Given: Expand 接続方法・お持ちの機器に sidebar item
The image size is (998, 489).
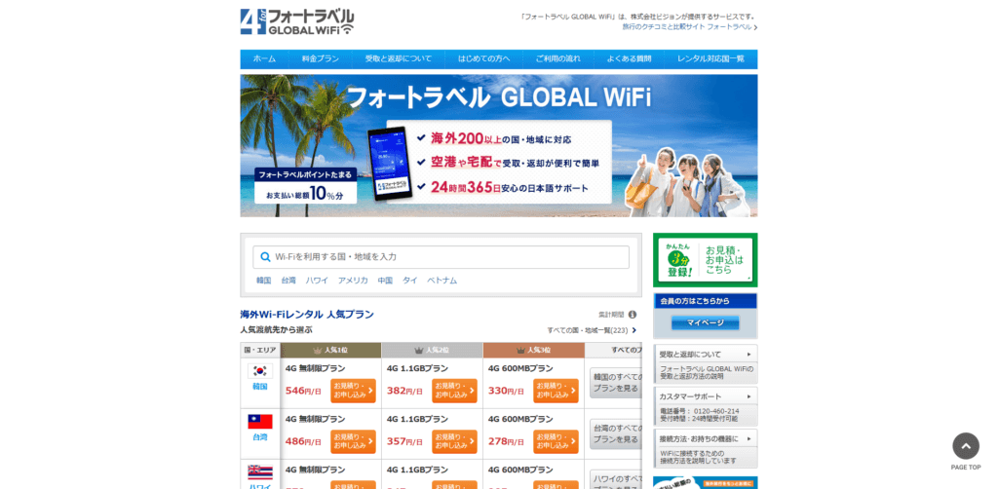Looking at the screenshot, I should coord(706,438).
